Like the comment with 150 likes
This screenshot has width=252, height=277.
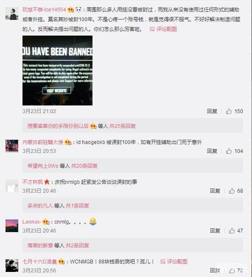[x=229, y=111]
